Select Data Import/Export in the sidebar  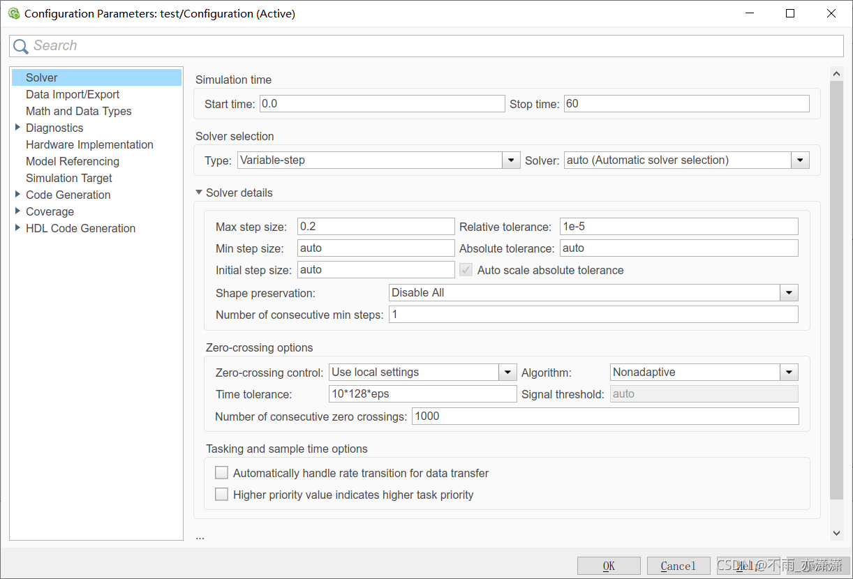(73, 94)
